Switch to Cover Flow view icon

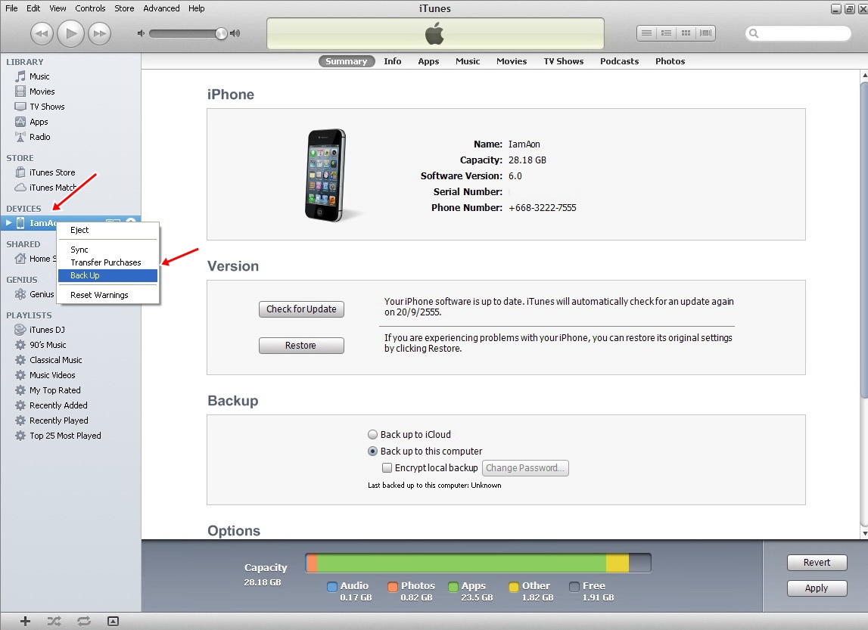click(x=706, y=33)
